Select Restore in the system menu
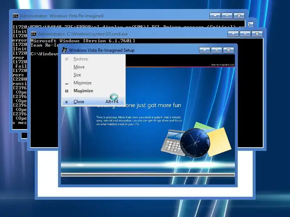The height and width of the screenshot is (217, 290). (93, 59)
